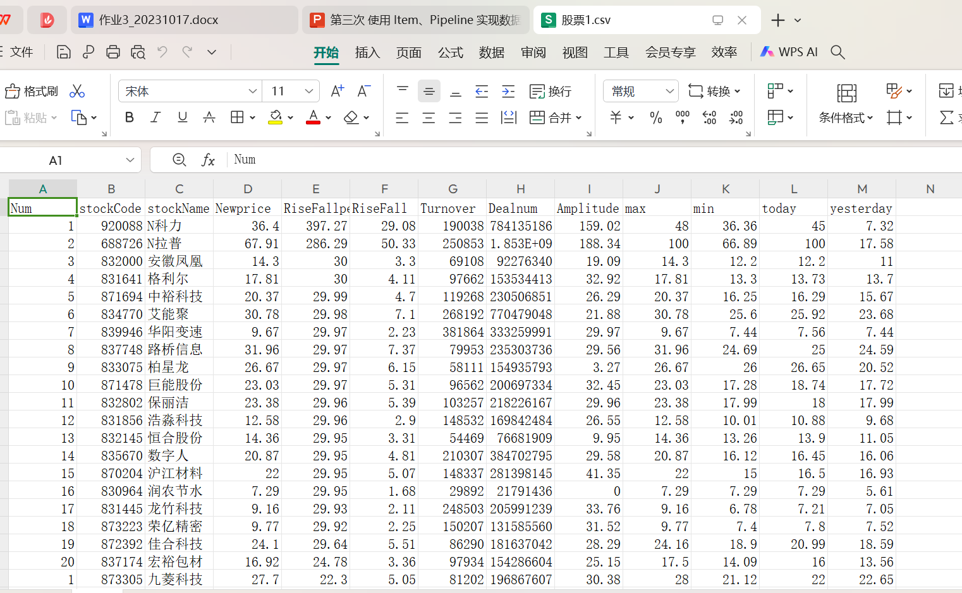Select cell containing 安徽凤凰
The width and height of the screenshot is (962, 593).
point(179,261)
